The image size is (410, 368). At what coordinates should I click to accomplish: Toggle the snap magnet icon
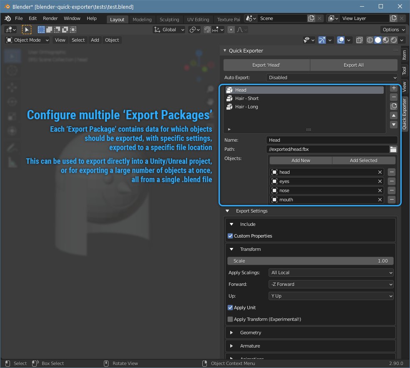coord(207,30)
